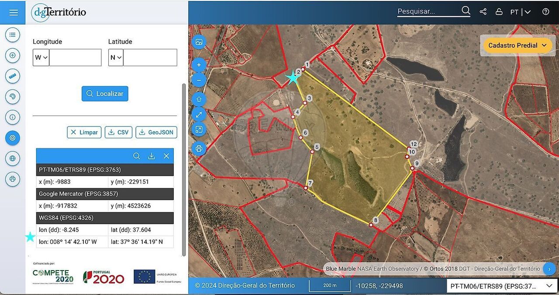The image size is (559, 295).
Task: Click the Ortos 2018 DGT attribution text
Action: click(x=482, y=269)
